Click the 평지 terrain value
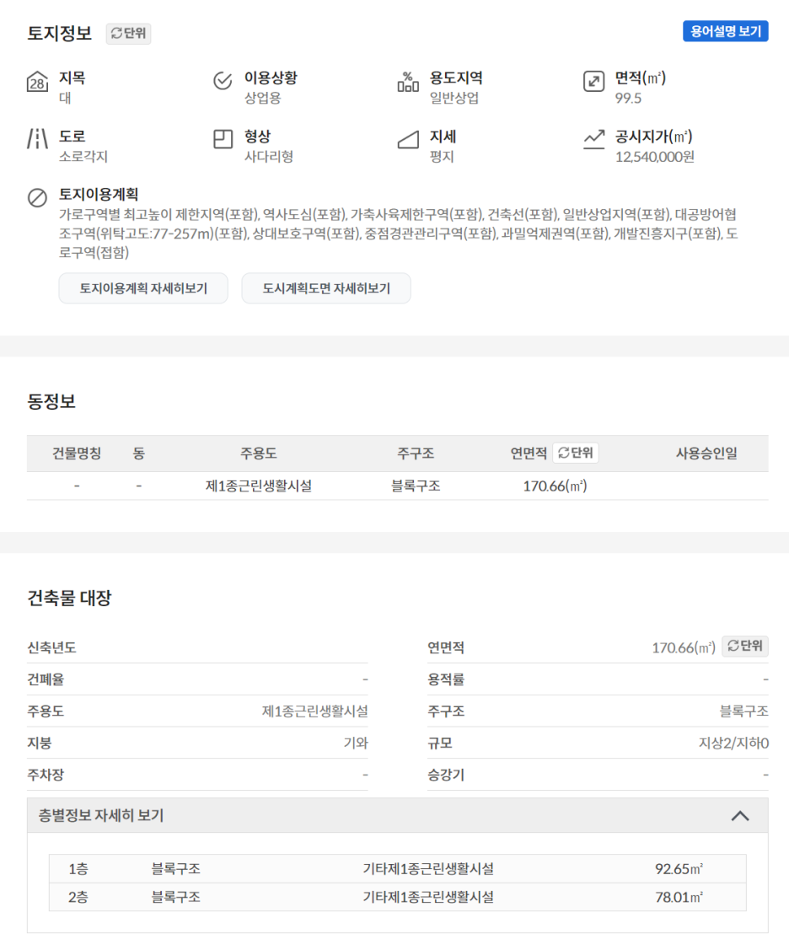 (x=442, y=157)
